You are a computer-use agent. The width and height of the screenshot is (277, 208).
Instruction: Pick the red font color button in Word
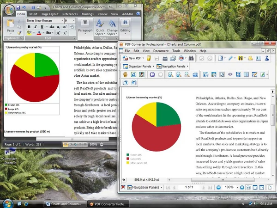coord(39,33)
